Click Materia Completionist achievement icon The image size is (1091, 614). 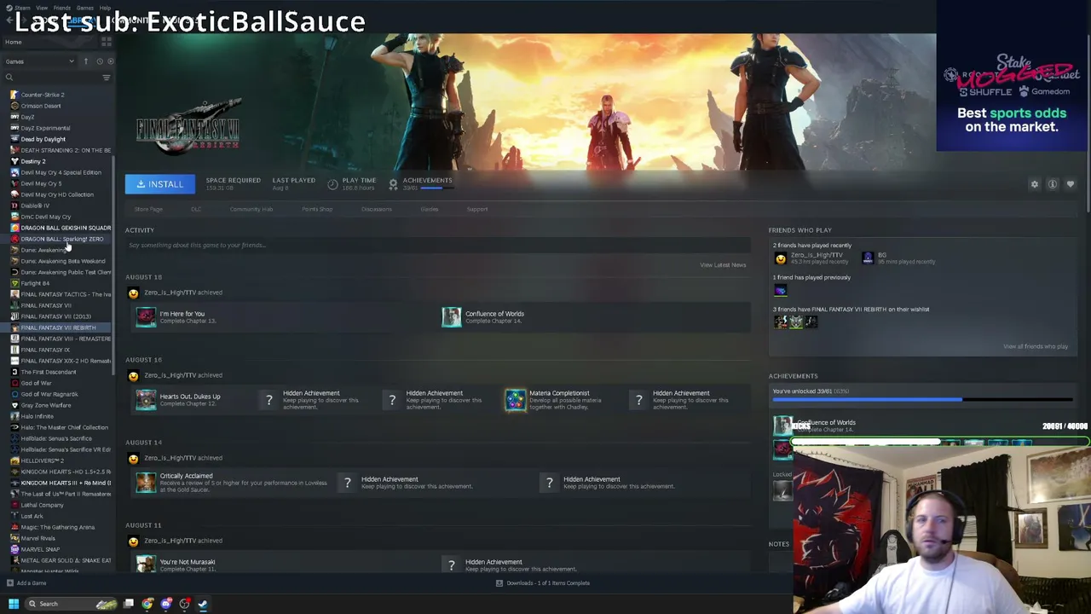[x=516, y=400]
